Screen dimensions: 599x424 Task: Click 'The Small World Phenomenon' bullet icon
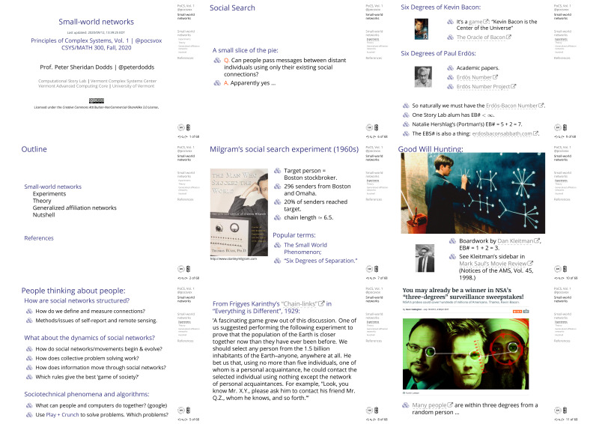click(278, 245)
